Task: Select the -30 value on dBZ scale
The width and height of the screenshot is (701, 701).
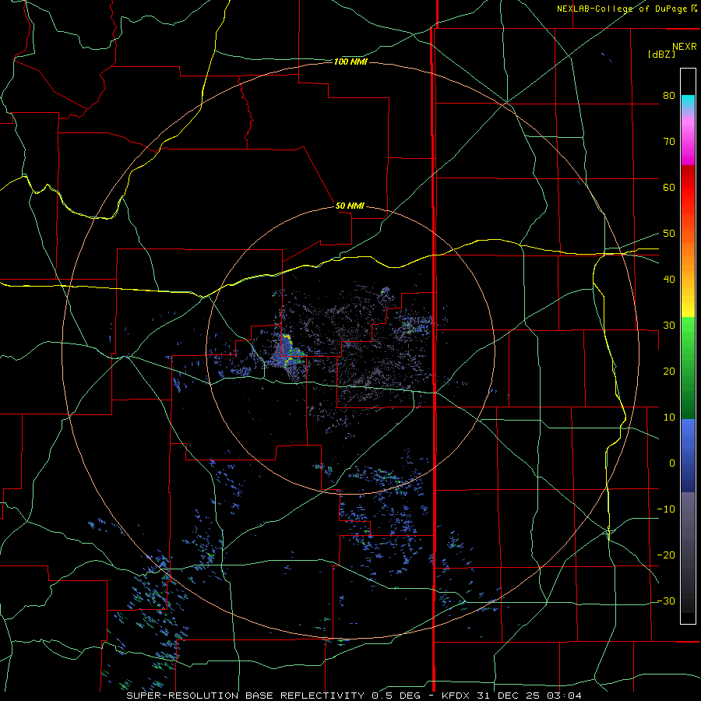Action: click(666, 601)
